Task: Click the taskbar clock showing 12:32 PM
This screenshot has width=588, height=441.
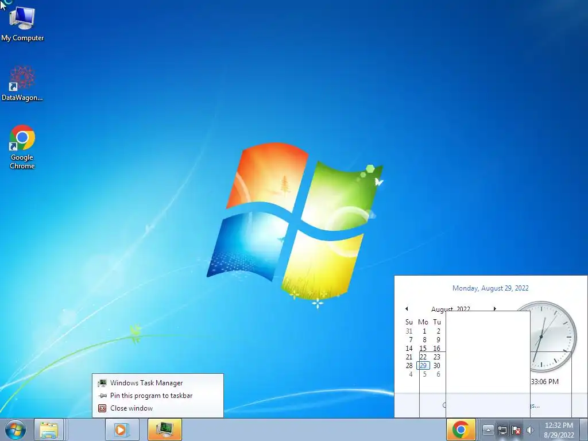Action: pyautogui.click(x=559, y=430)
